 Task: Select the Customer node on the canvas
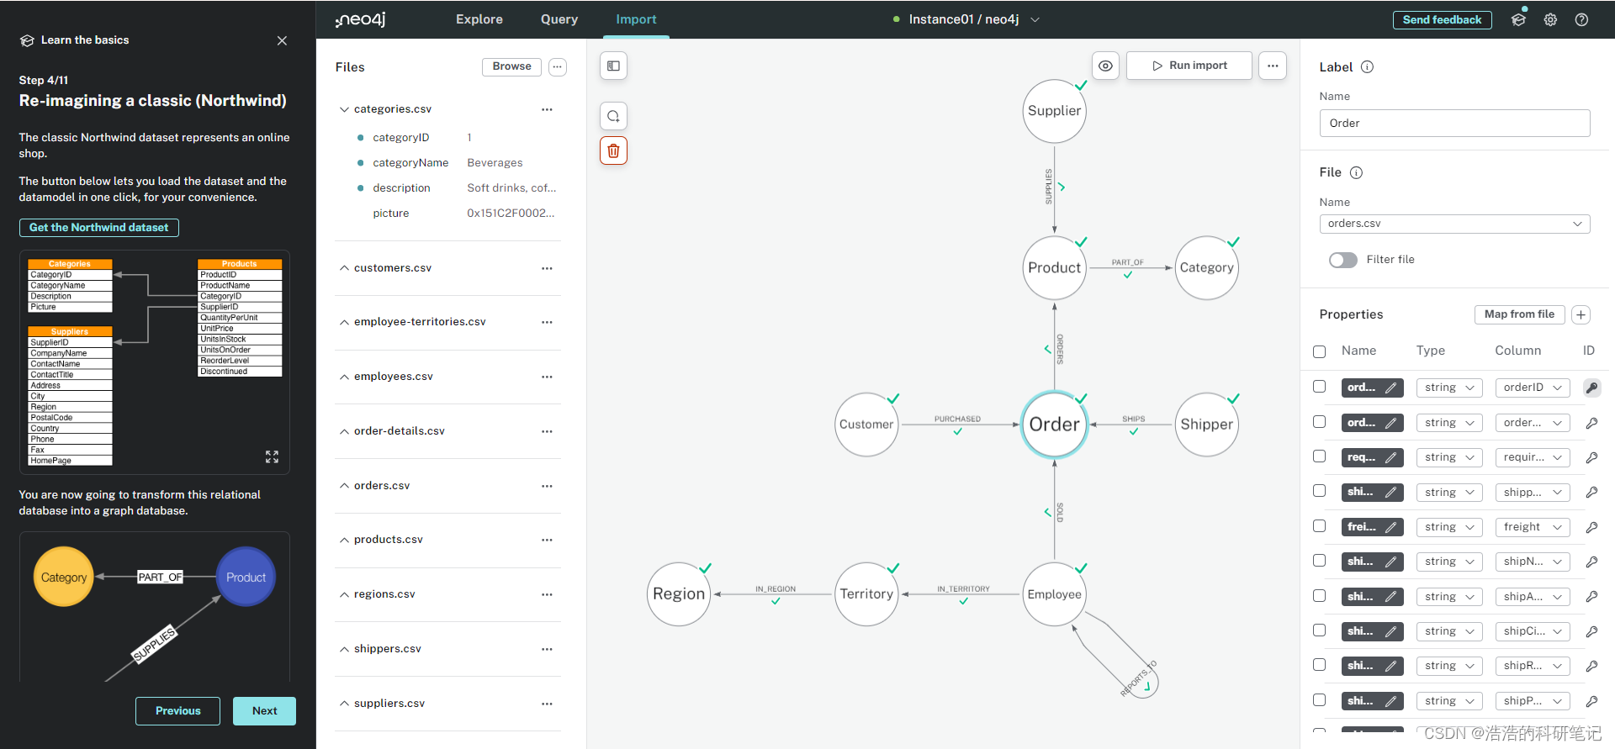pyautogui.click(x=866, y=425)
